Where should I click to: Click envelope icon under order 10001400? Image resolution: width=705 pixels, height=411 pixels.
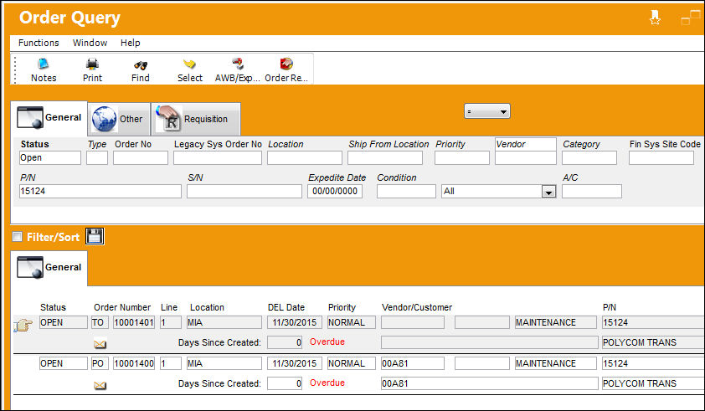[100, 385]
